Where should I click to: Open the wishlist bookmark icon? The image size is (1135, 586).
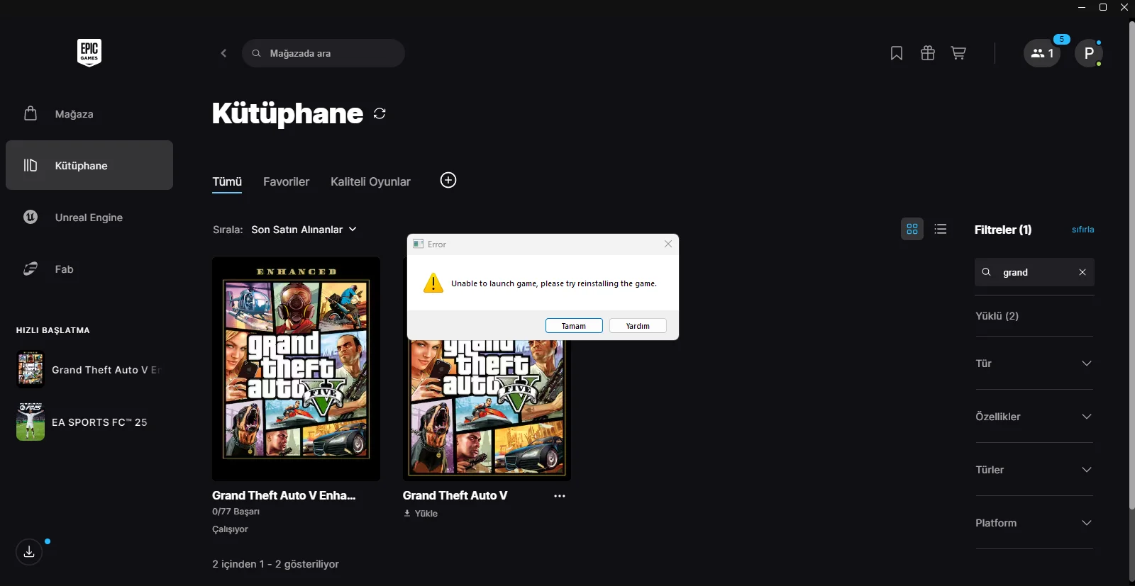(x=897, y=53)
